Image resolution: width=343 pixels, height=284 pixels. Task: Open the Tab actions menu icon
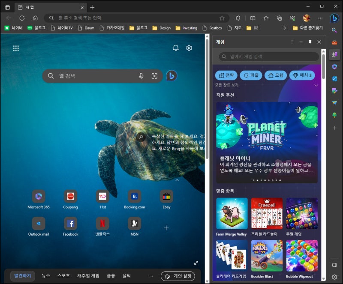click(x=7, y=7)
